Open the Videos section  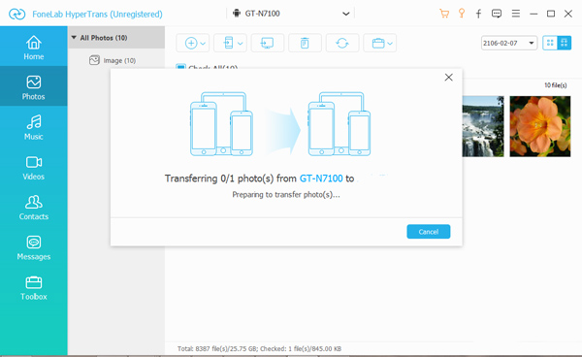pyautogui.click(x=33, y=167)
